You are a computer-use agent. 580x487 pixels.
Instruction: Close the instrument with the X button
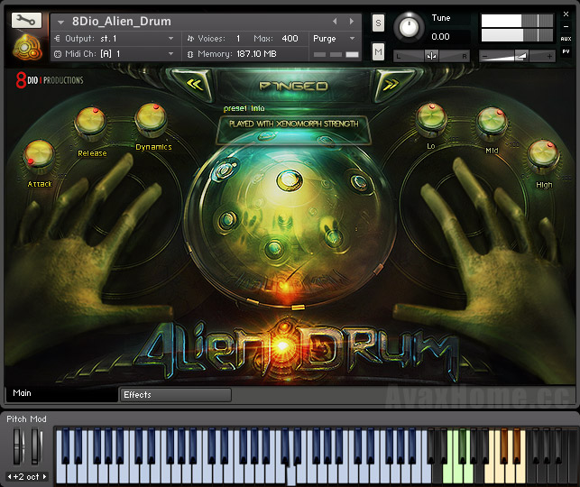click(566, 14)
